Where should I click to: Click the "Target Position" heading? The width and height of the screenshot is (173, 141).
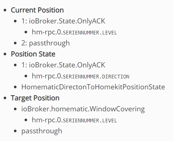click(x=35, y=98)
